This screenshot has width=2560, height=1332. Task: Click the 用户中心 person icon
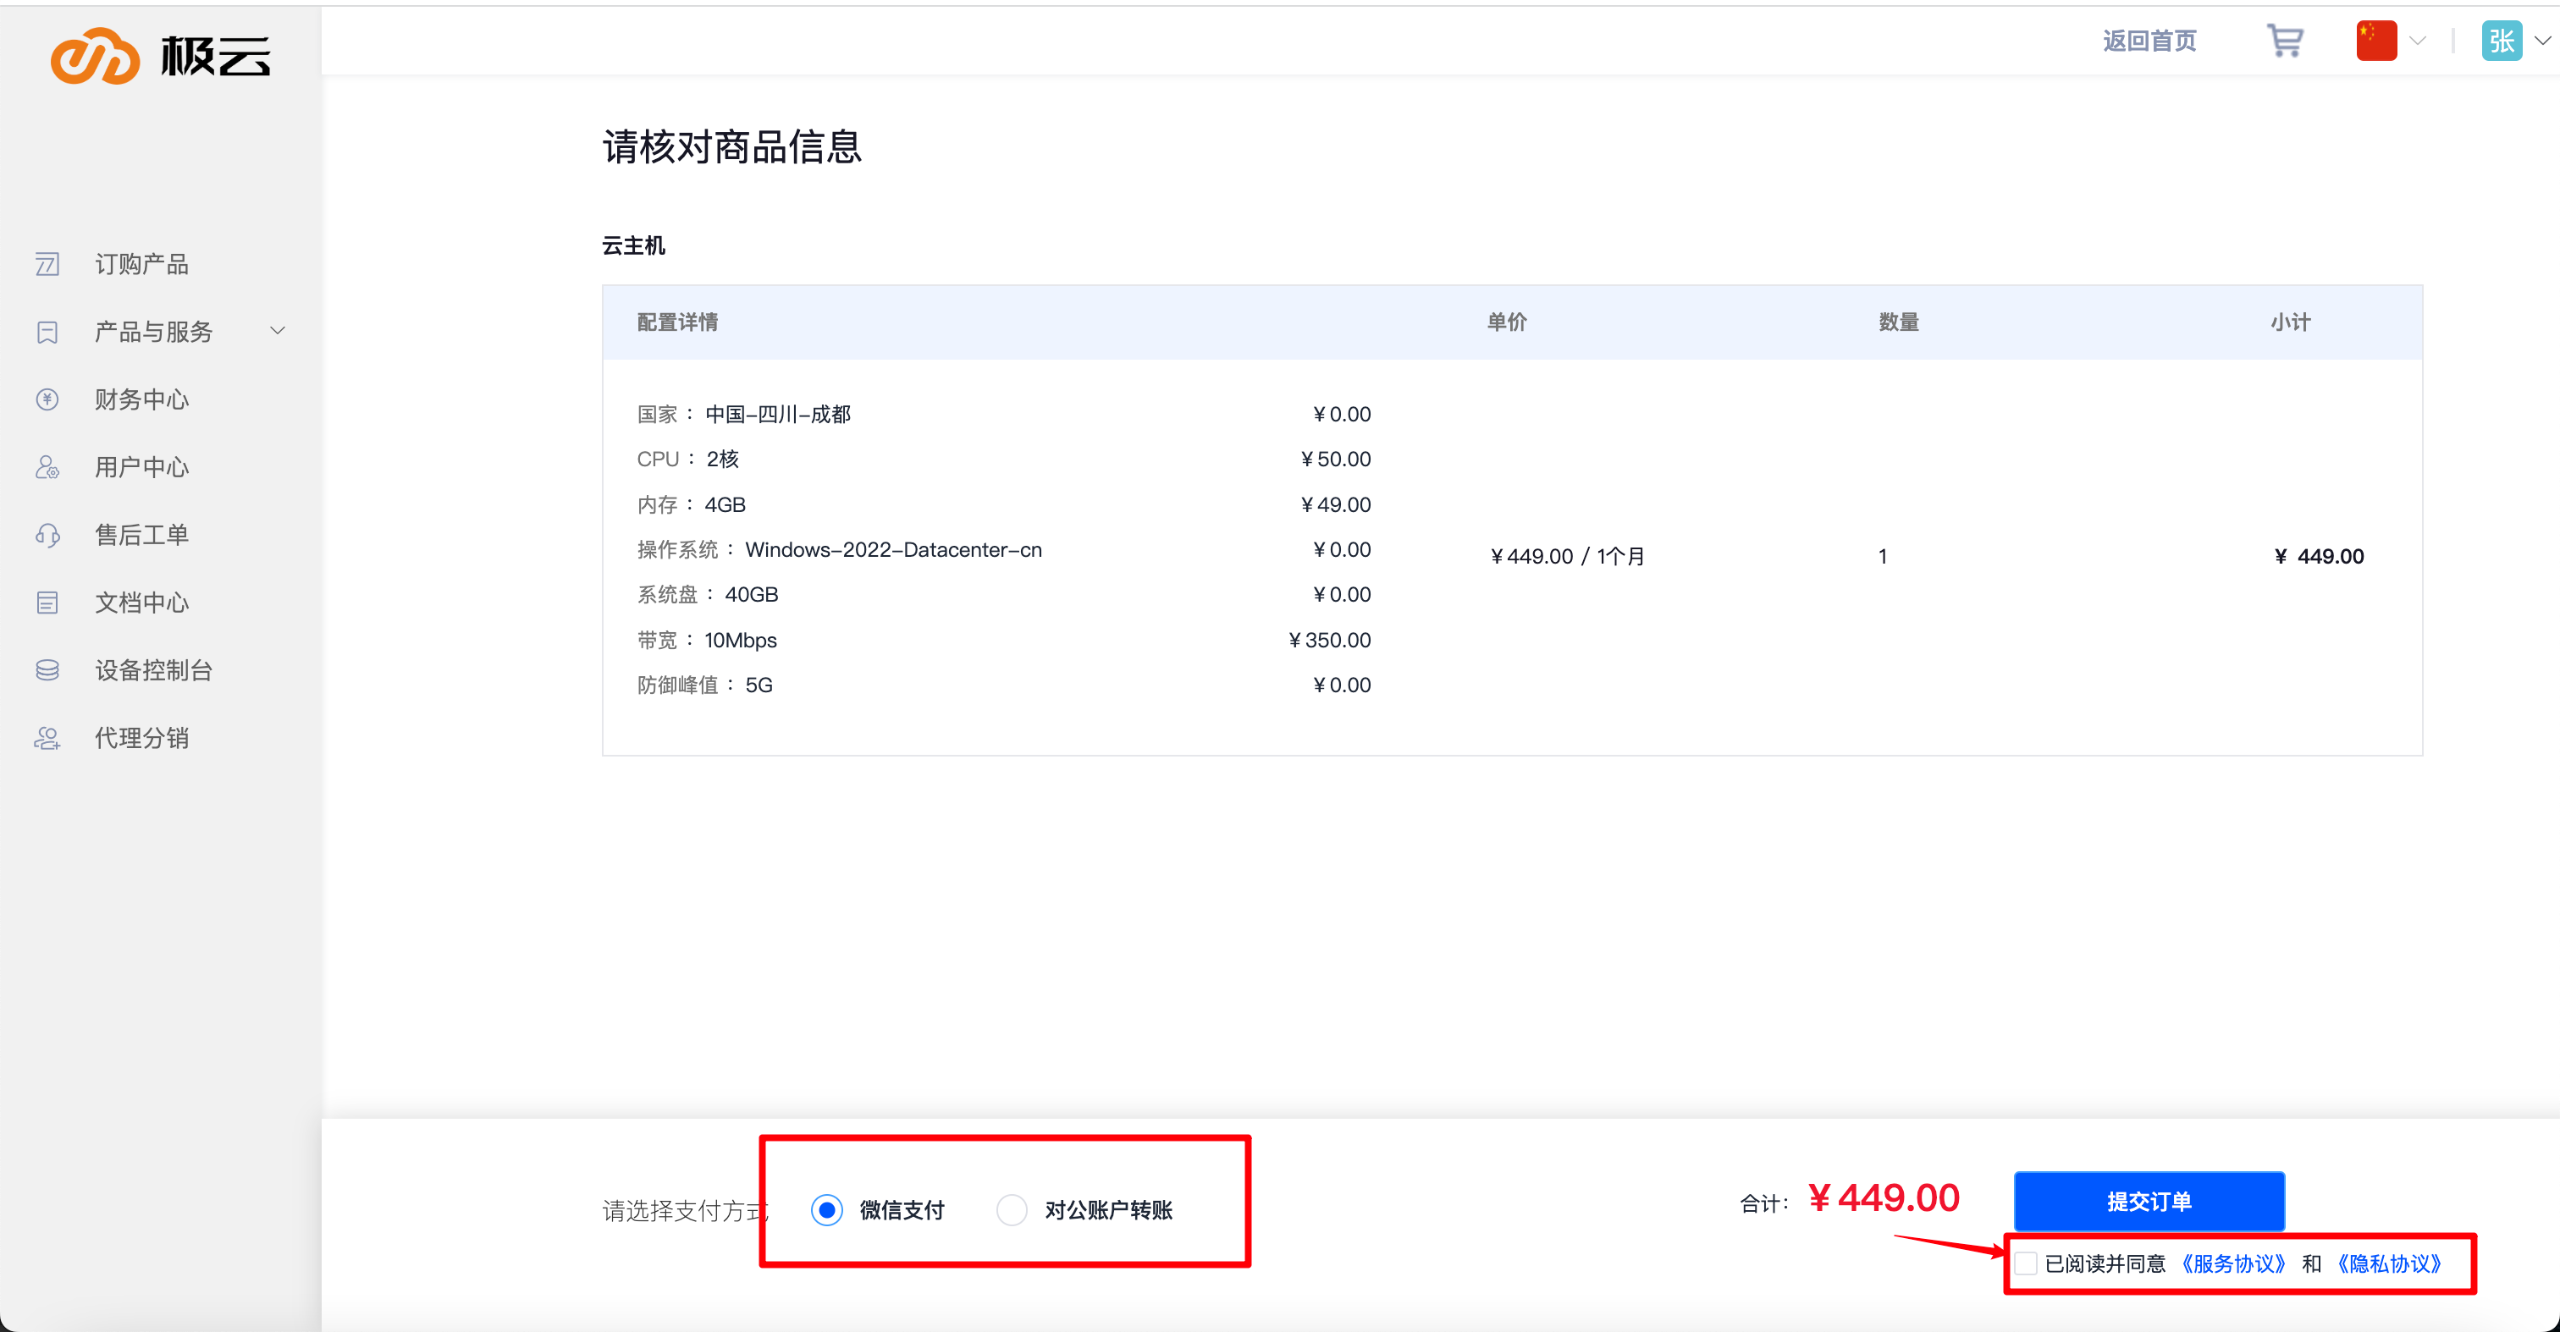[47, 467]
